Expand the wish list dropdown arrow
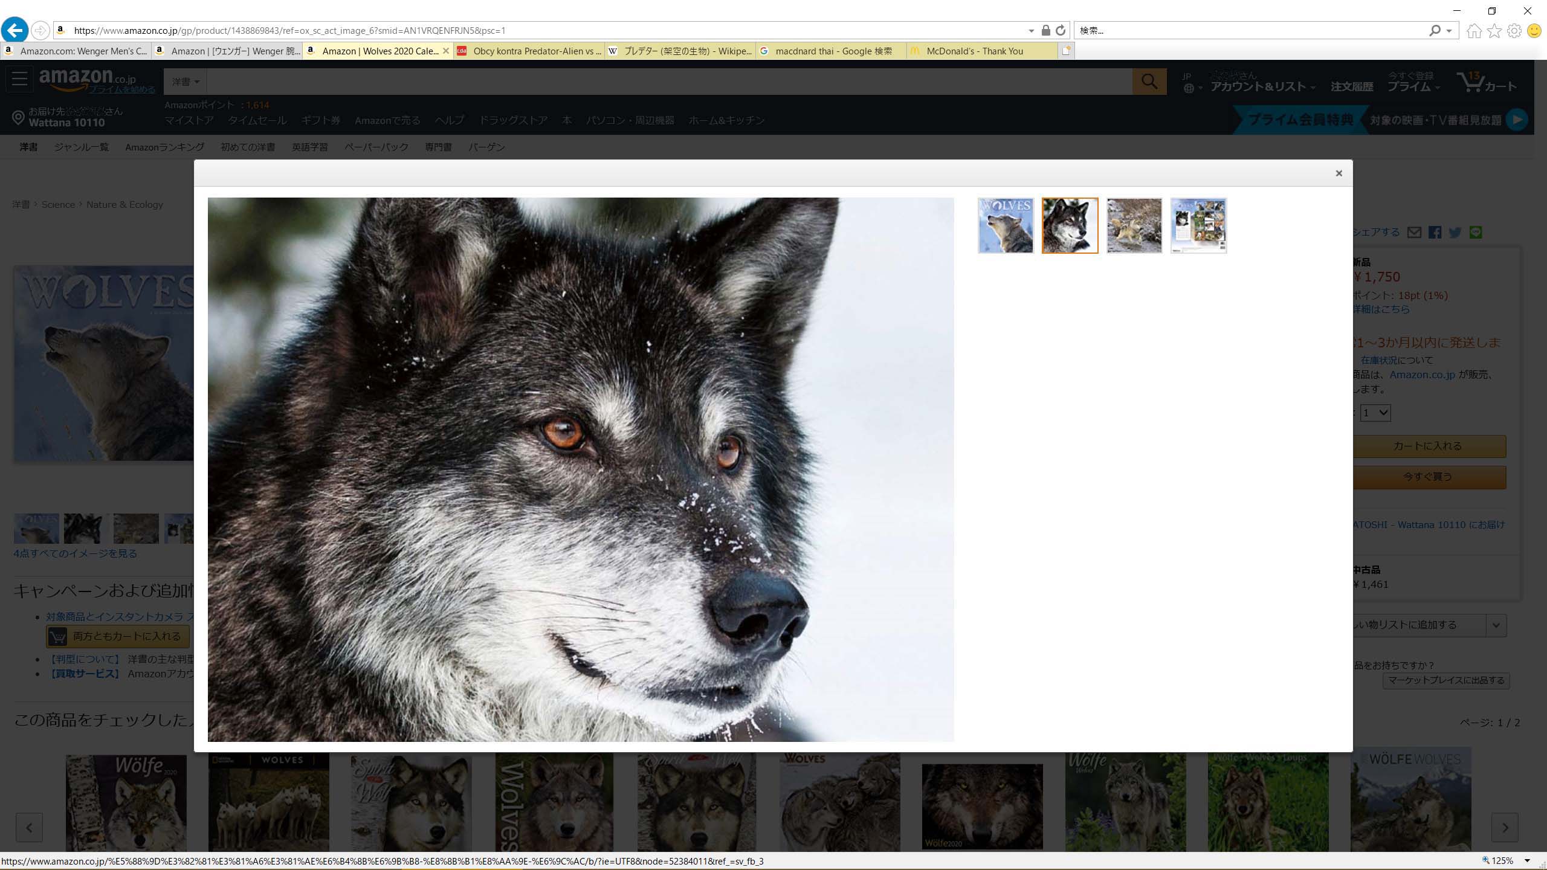 1496,625
